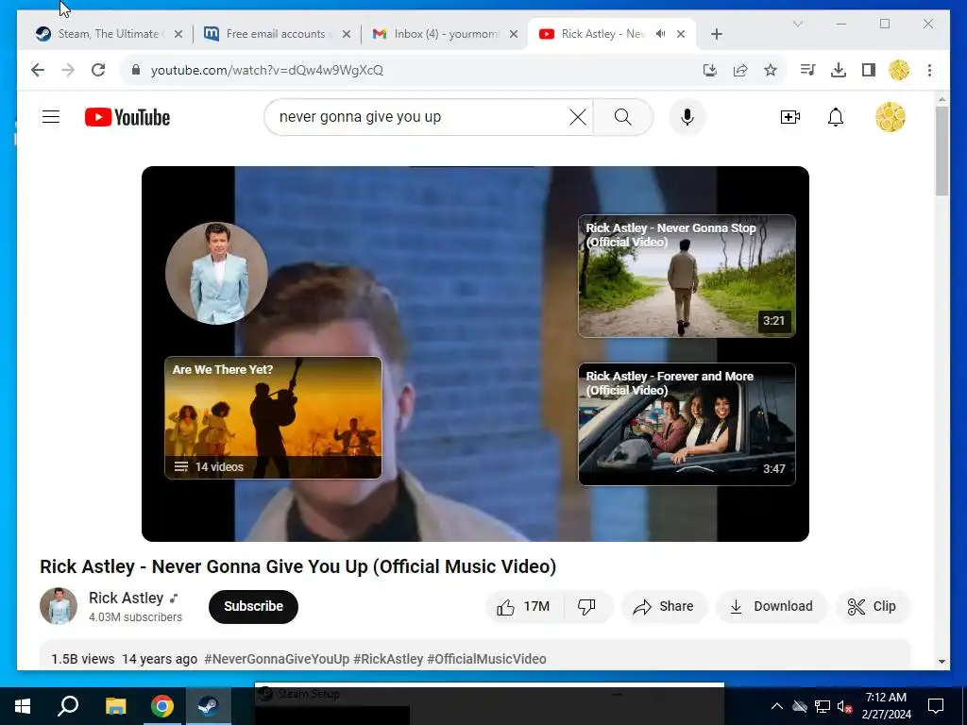Image resolution: width=967 pixels, height=725 pixels.
Task: Open Never Gonna Stop end-screen video
Action: point(687,276)
